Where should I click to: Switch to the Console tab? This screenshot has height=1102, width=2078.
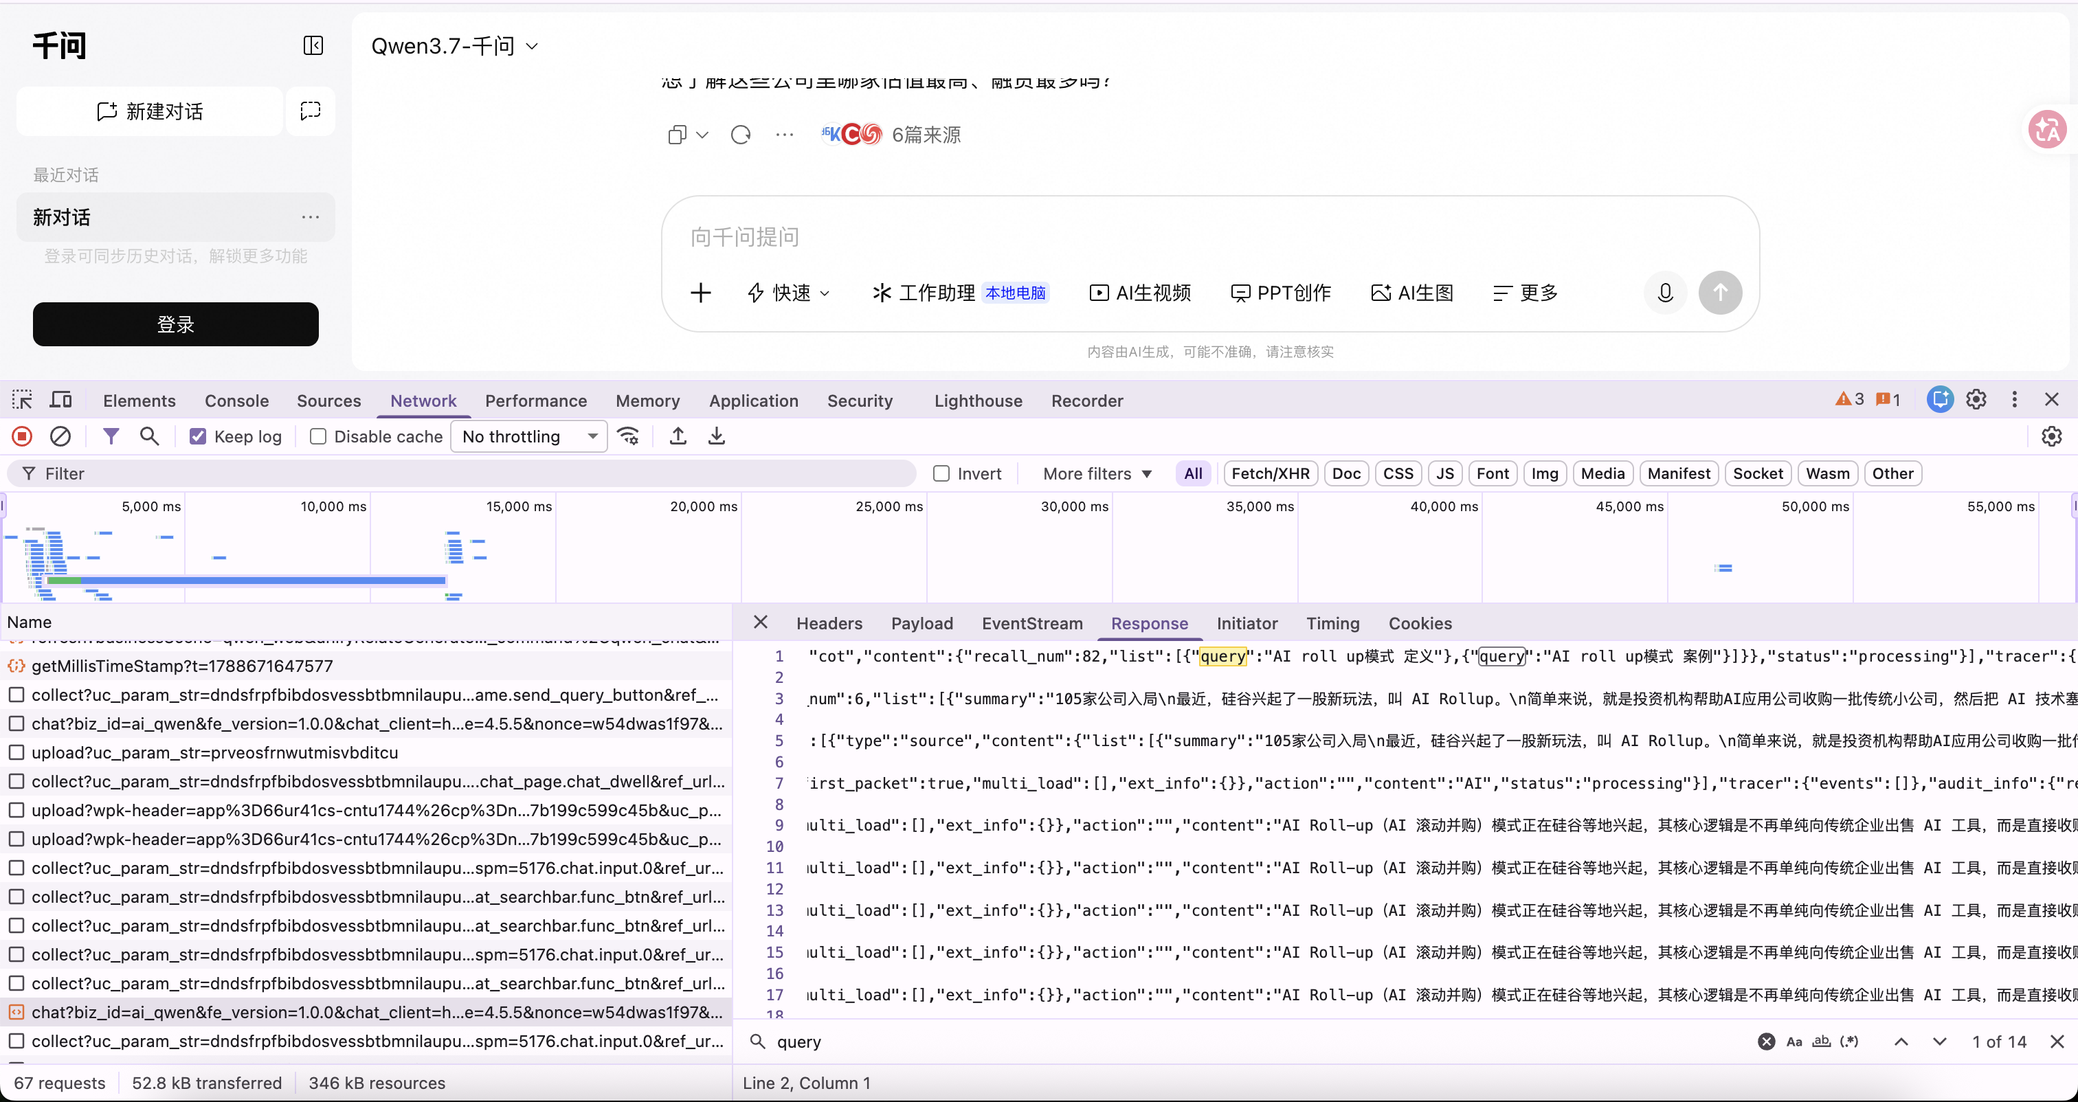[236, 401]
